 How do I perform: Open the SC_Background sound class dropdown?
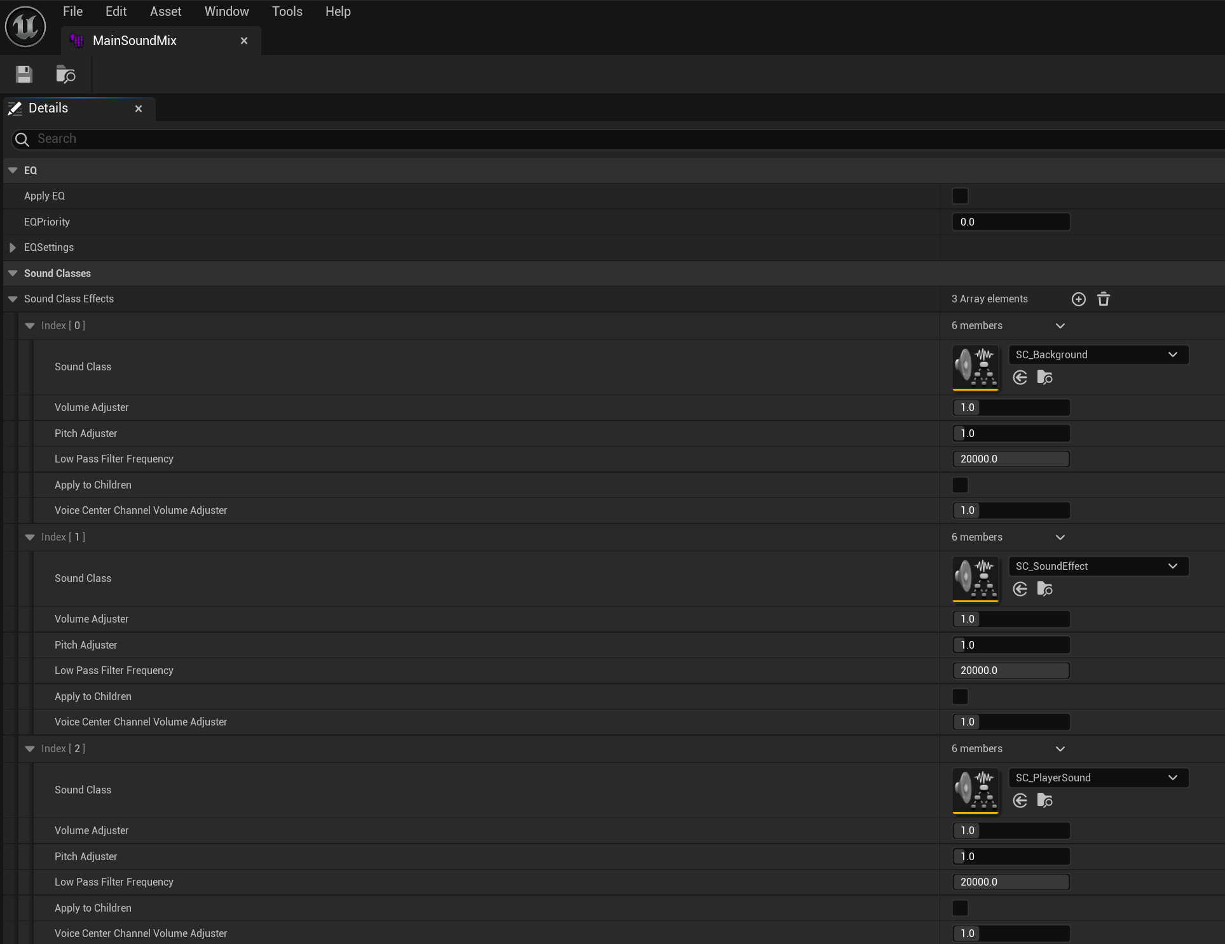(x=1098, y=354)
